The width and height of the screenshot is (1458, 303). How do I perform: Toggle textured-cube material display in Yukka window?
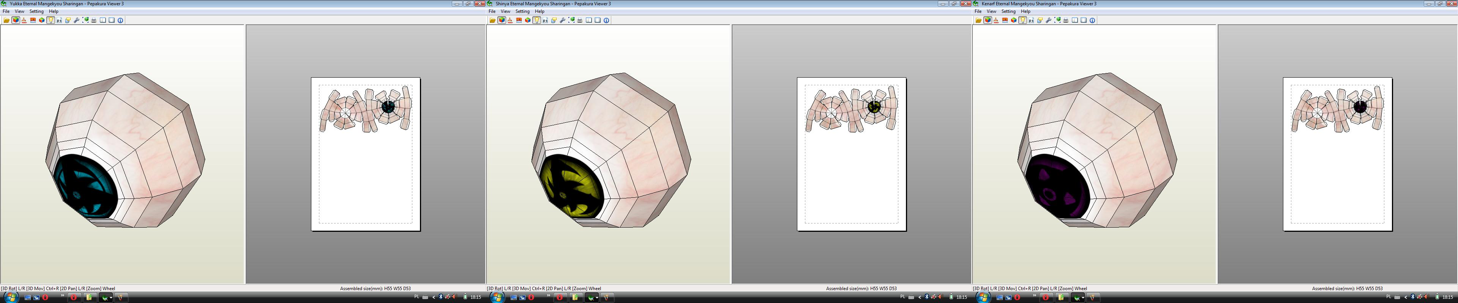pyautogui.click(x=16, y=20)
